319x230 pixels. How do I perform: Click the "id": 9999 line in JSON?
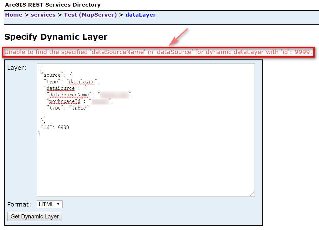(x=55, y=127)
